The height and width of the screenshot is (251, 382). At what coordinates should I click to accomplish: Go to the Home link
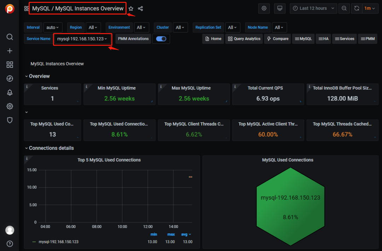(x=213, y=39)
